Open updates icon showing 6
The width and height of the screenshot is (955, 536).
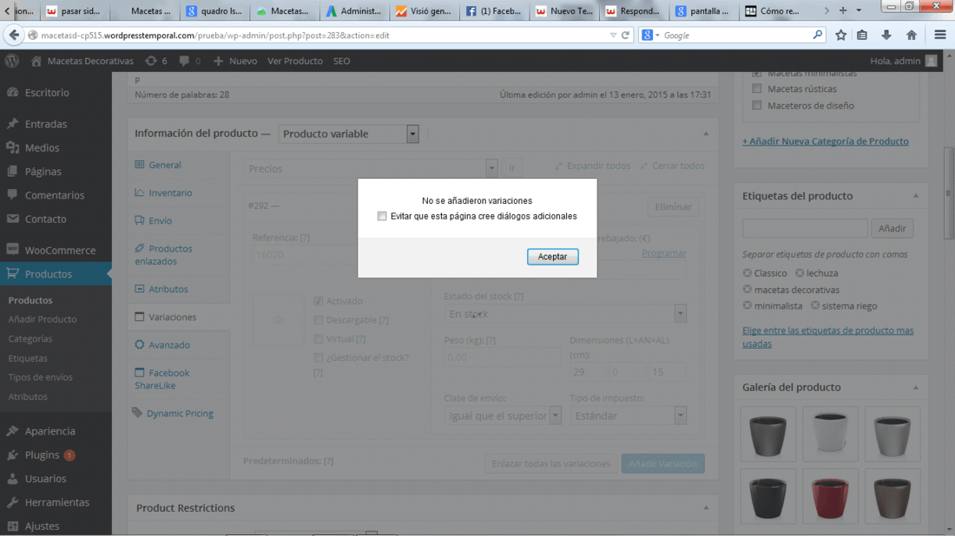[156, 61]
